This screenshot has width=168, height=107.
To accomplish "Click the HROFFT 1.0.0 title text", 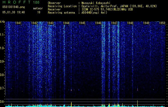I will [21, 2].
